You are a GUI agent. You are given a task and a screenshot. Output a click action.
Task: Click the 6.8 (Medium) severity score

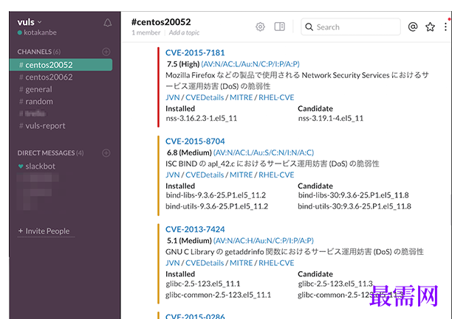click(x=189, y=153)
